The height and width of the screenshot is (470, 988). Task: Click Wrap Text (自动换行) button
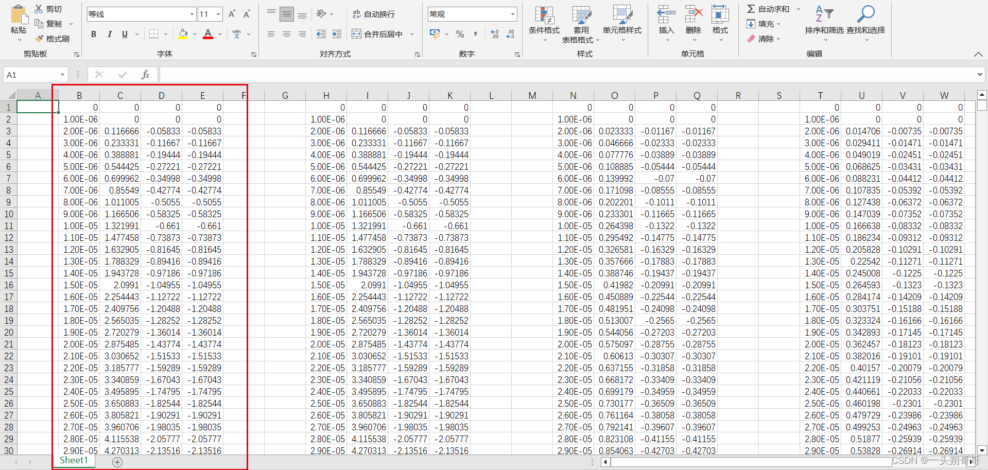point(374,14)
